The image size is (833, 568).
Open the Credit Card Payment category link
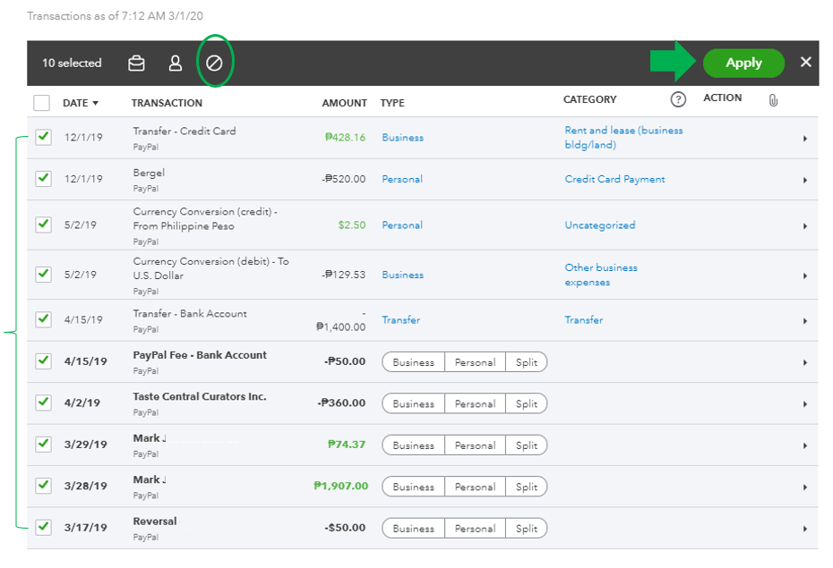(614, 179)
